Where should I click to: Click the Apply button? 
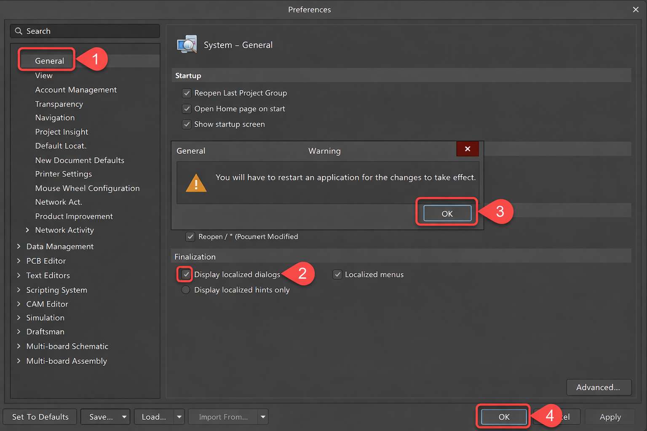pos(610,417)
